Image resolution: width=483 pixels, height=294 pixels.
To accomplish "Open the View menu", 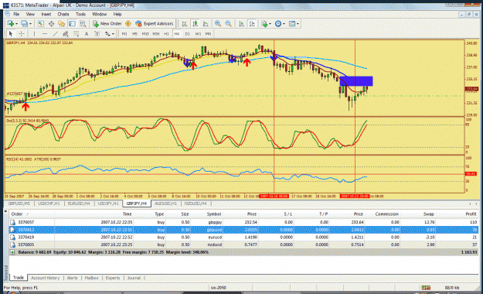I will click(x=30, y=14).
